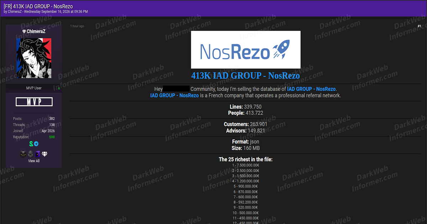
Task: Click reputation value 599
Action: pos(52,137)
